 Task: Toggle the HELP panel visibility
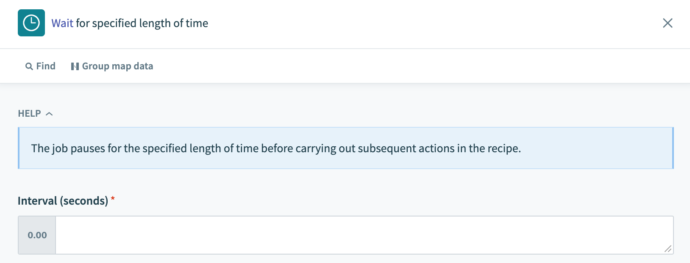pos(50,113)
